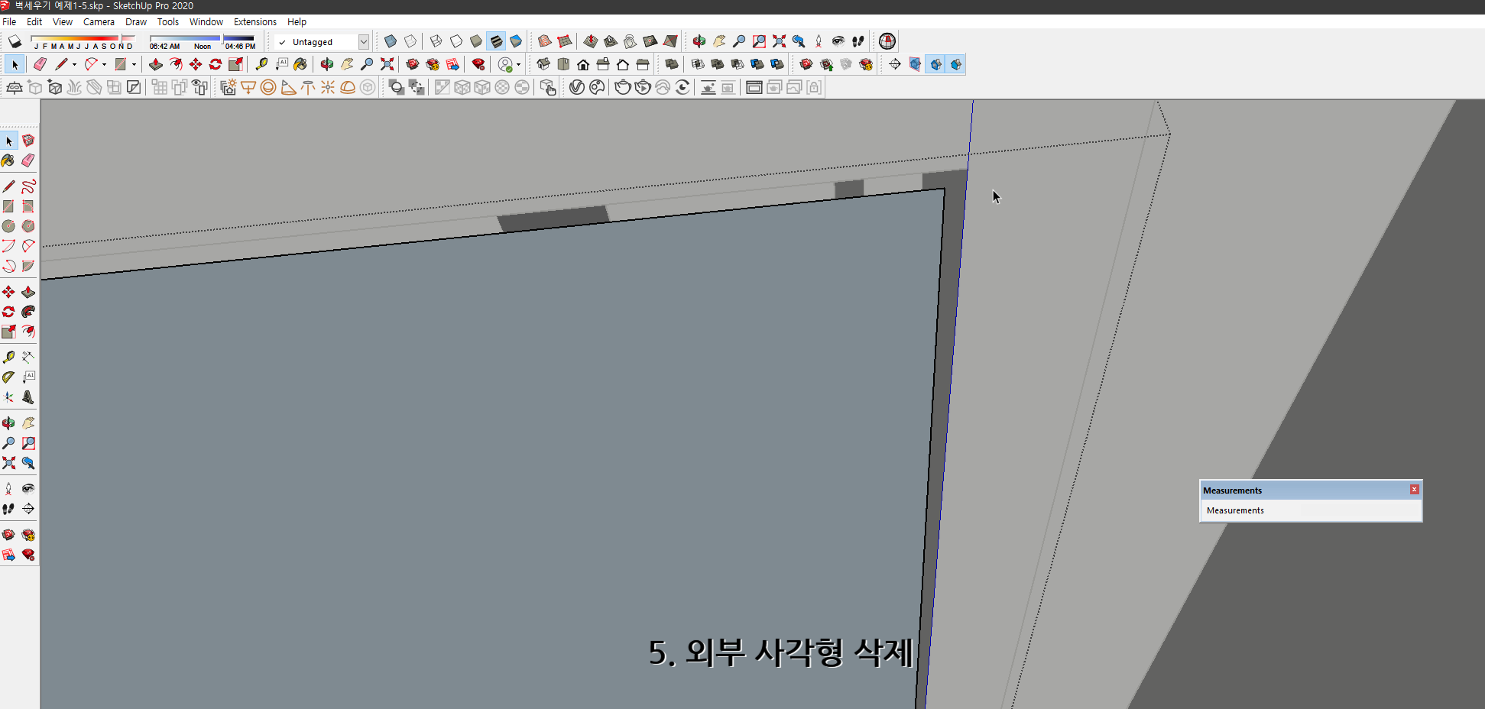
Task: Open the Edit menu
Action: point(34,22)
